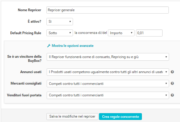Show advanced options via Mostra le opzioni avanzate
The image size is (180, 122).
pyautogui.click(x=72, y=46)
